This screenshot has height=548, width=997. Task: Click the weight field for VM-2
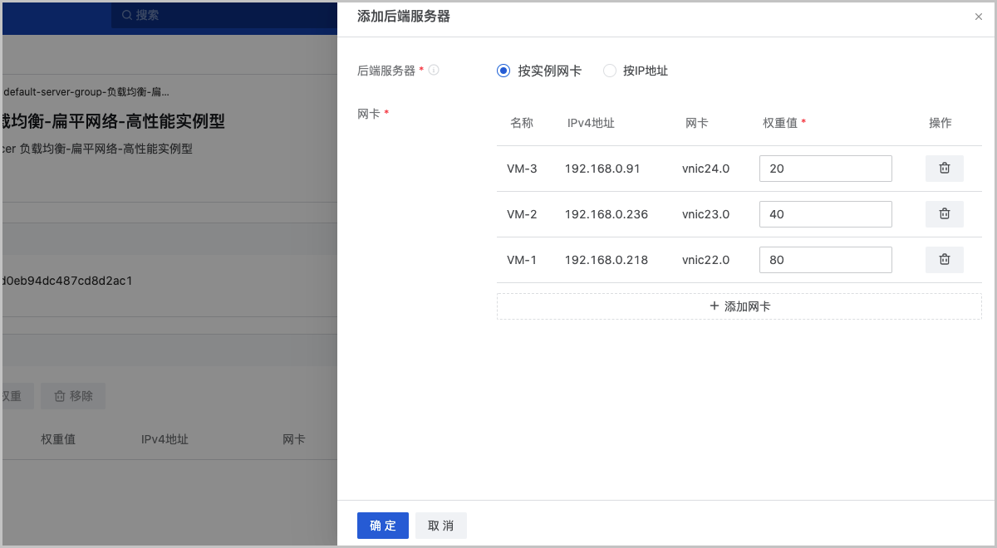825,214
